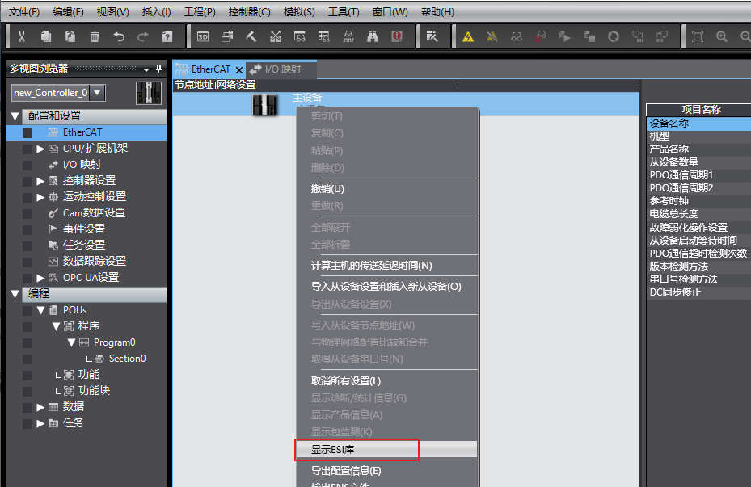Select 显示ESI库 in the context menu

tap(356, 450)
